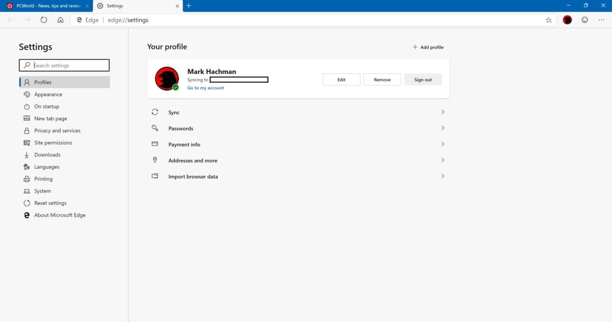Expand the Sync row chevron
612x322 pixels.
pyautogui.click(x=443, y=112)
